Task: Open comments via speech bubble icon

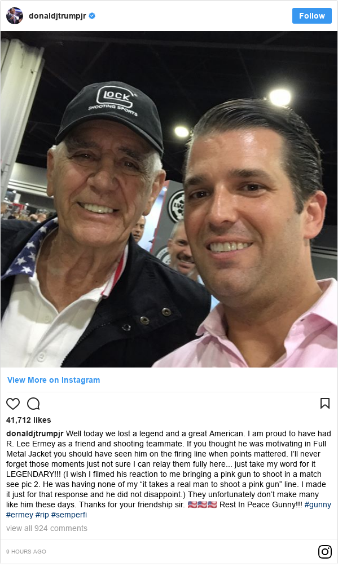Action: coord(33,404)
